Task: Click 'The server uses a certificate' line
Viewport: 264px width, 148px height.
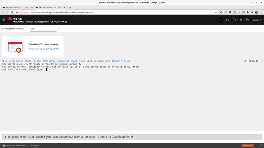Action: [x=42, y=64]
